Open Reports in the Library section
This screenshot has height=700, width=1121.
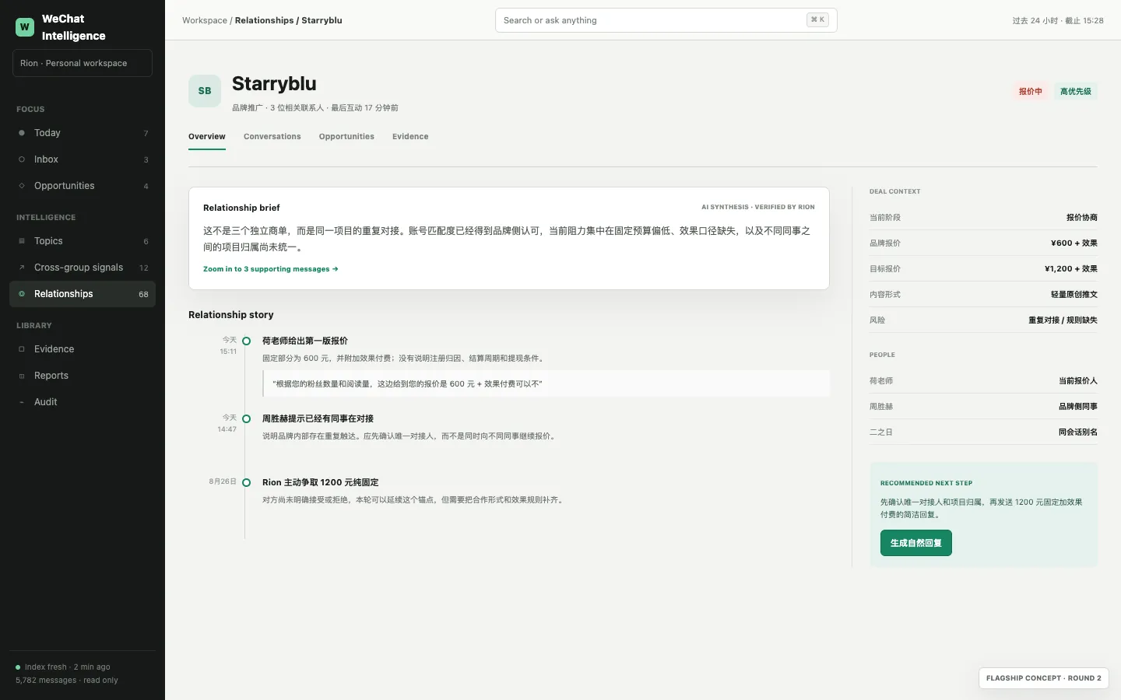point(83,376)
